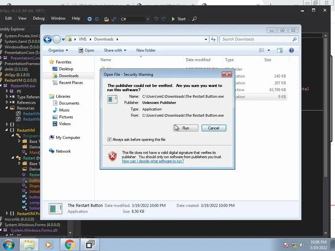Open Windows Media Player from the taskbar
Image resolution: width=335 pixels, height=251 pixels.
(x=49, y=244)
